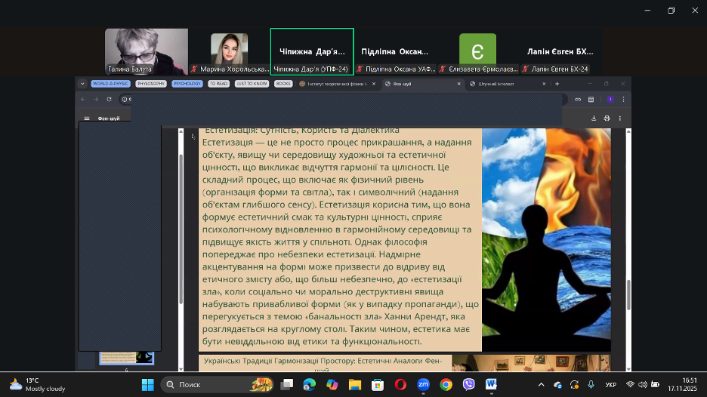
Task: Open Viber from the taskbar
Action: [x=468, y=385]
